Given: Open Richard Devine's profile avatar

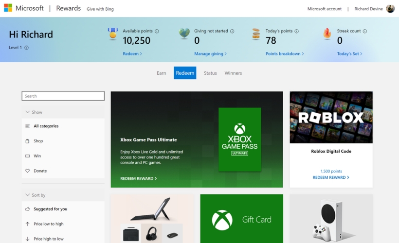Looking at the screenshot, I should tap(390, 9).
